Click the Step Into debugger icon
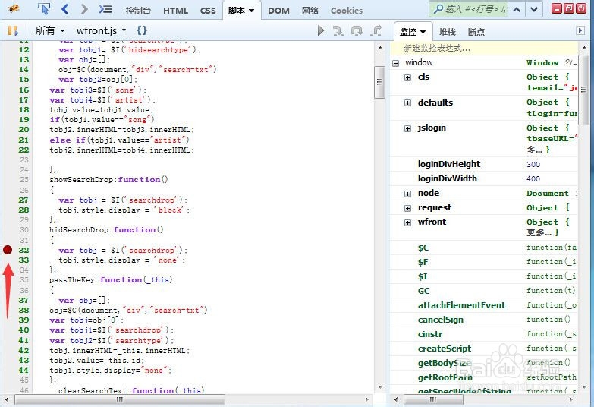The height and width of the screenshot is (407, 594). (338, 30)
